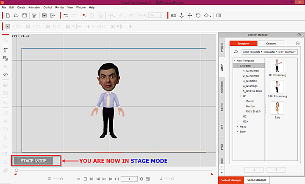Collapse the Actor Template tree node

pyautogui.click(x=235, y=60)
